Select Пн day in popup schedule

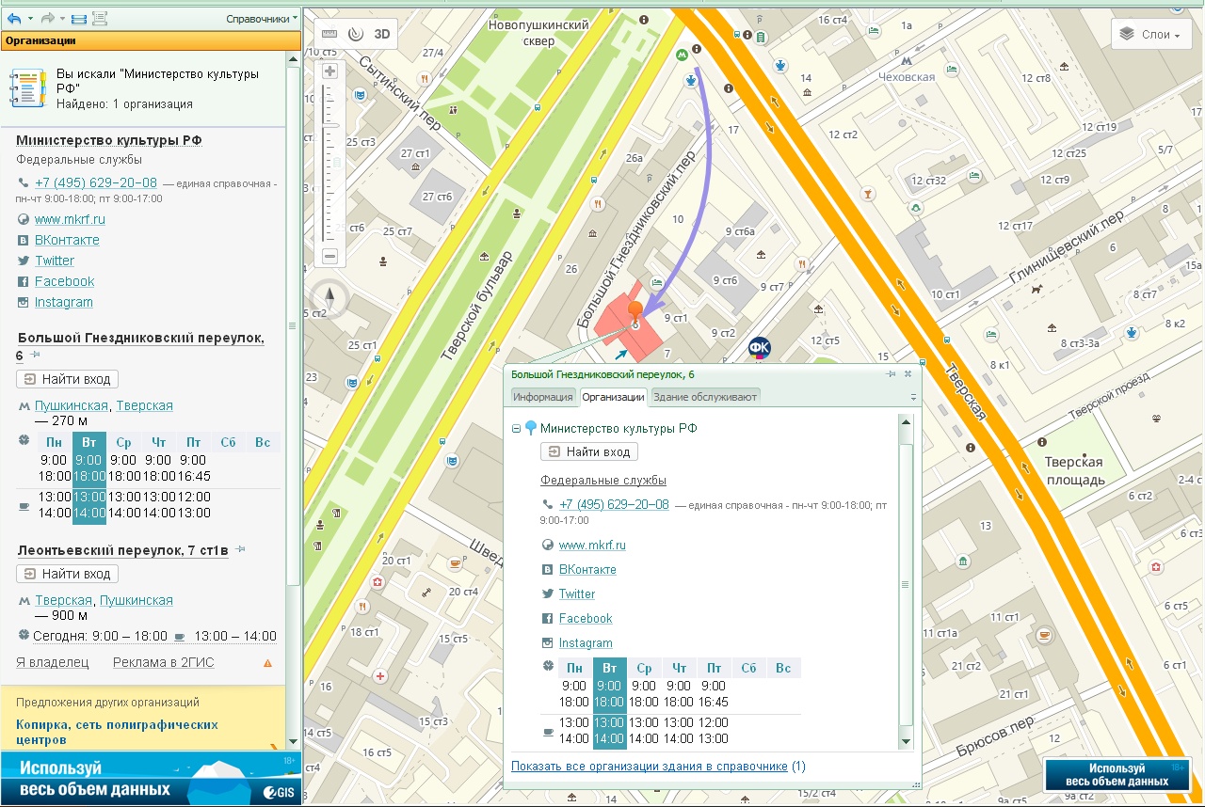click(575, 669)
